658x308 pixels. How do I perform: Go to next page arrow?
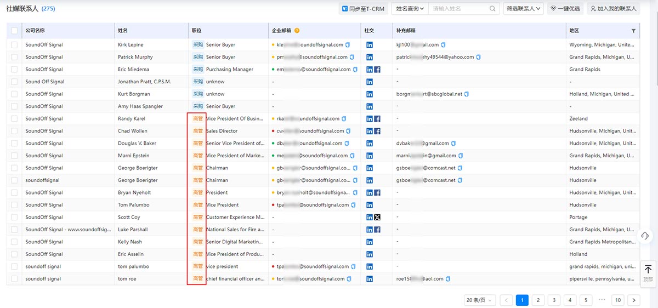634,300
